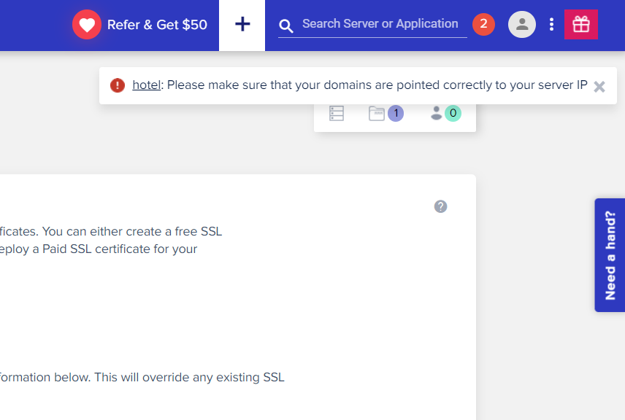Open the pink gift promotions icon
The width and height of the screenshot is (625, 420).
pyautogui.click(x=581, y=24)
